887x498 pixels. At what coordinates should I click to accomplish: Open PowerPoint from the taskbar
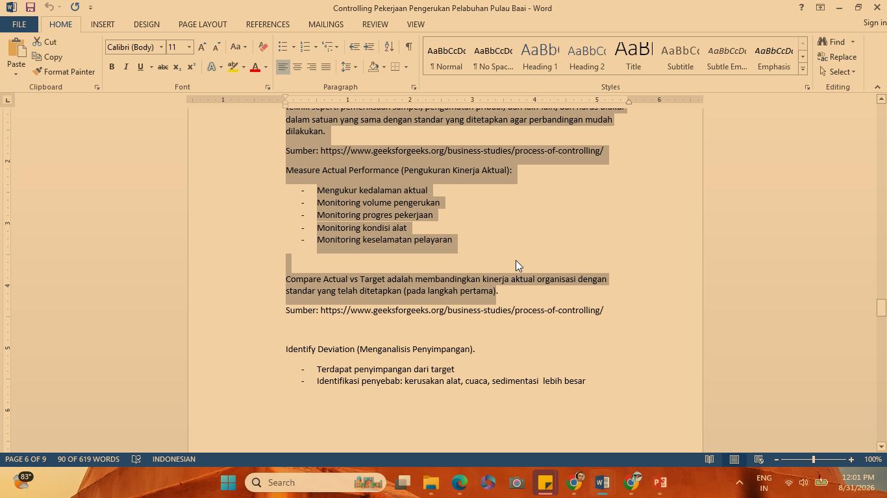tap(660, 482)
